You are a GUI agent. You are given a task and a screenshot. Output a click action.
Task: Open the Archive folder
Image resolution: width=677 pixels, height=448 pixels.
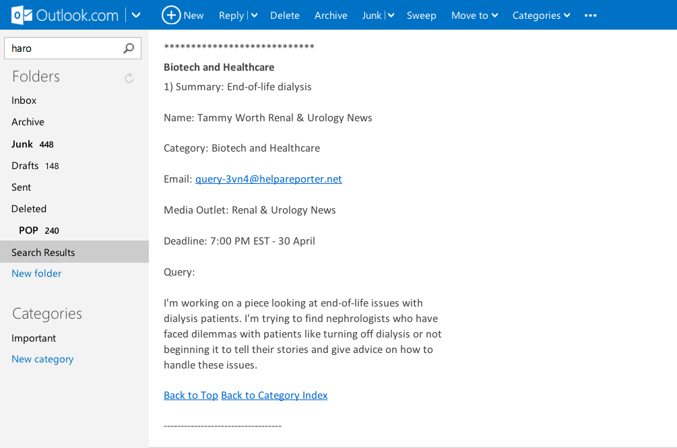click(28, 122)
